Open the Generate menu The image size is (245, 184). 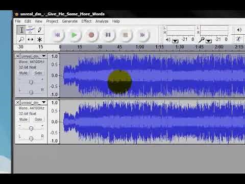tap(70, 21)
